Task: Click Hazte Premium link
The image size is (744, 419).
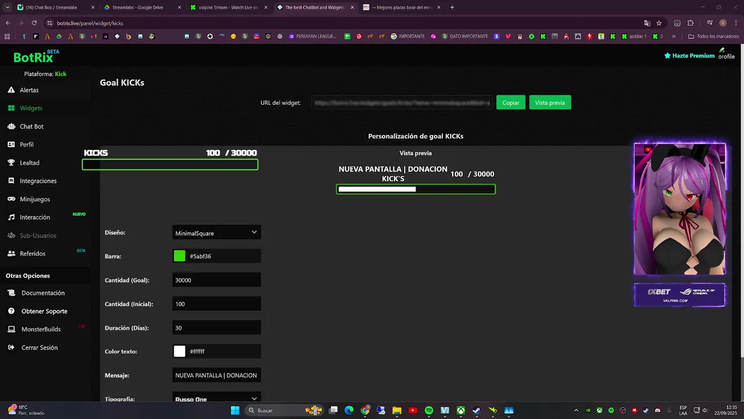Action: click(689, 56)
